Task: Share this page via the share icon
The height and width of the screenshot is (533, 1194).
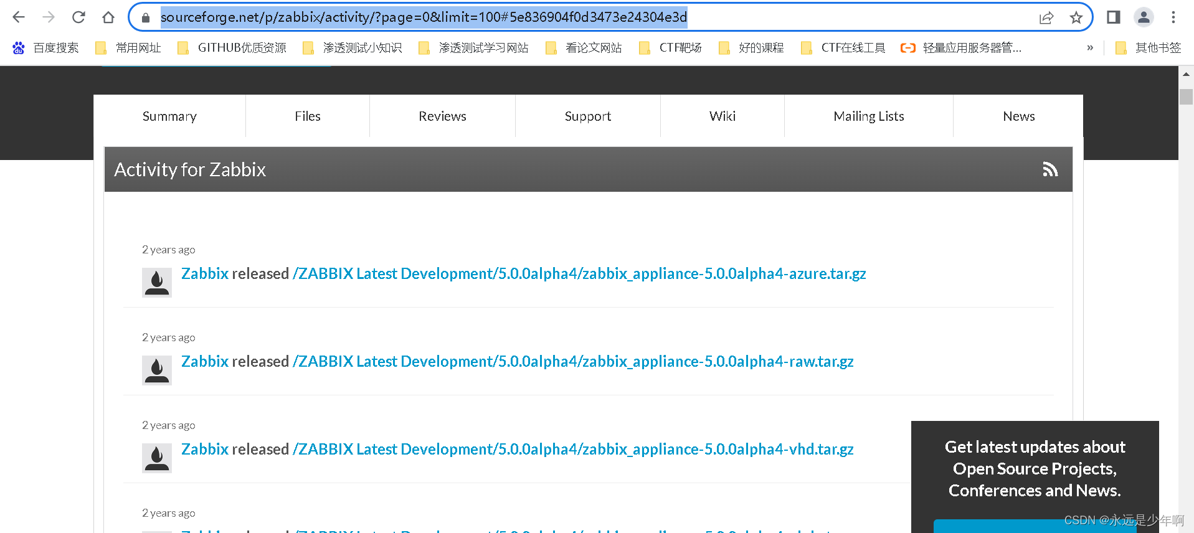Action: [1046, 17]
